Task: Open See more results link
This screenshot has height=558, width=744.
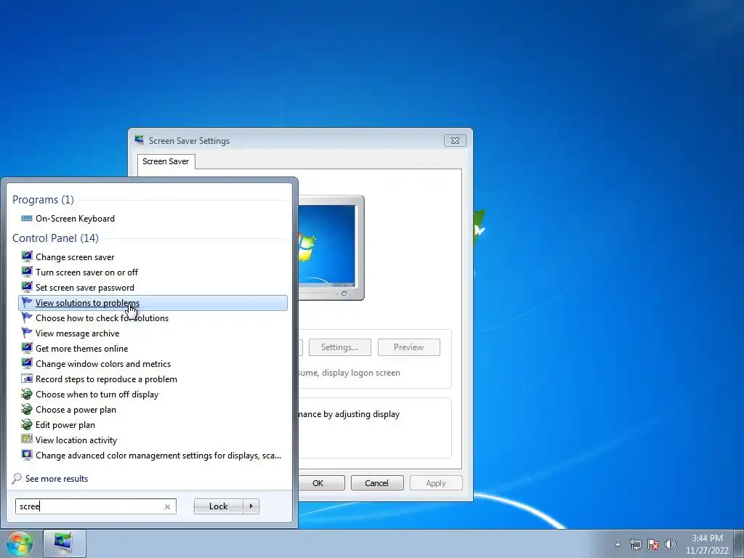Action: pos(57,478)
